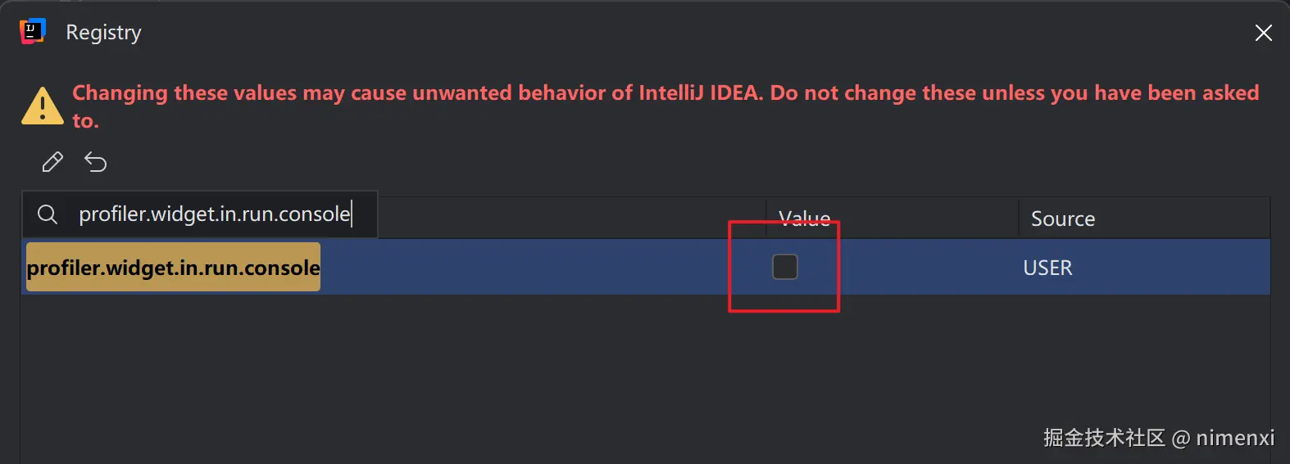Toggle the profiler.widget.in.run.console value checkbox
Screen dimensions: 1290x464
click(784, 267)
